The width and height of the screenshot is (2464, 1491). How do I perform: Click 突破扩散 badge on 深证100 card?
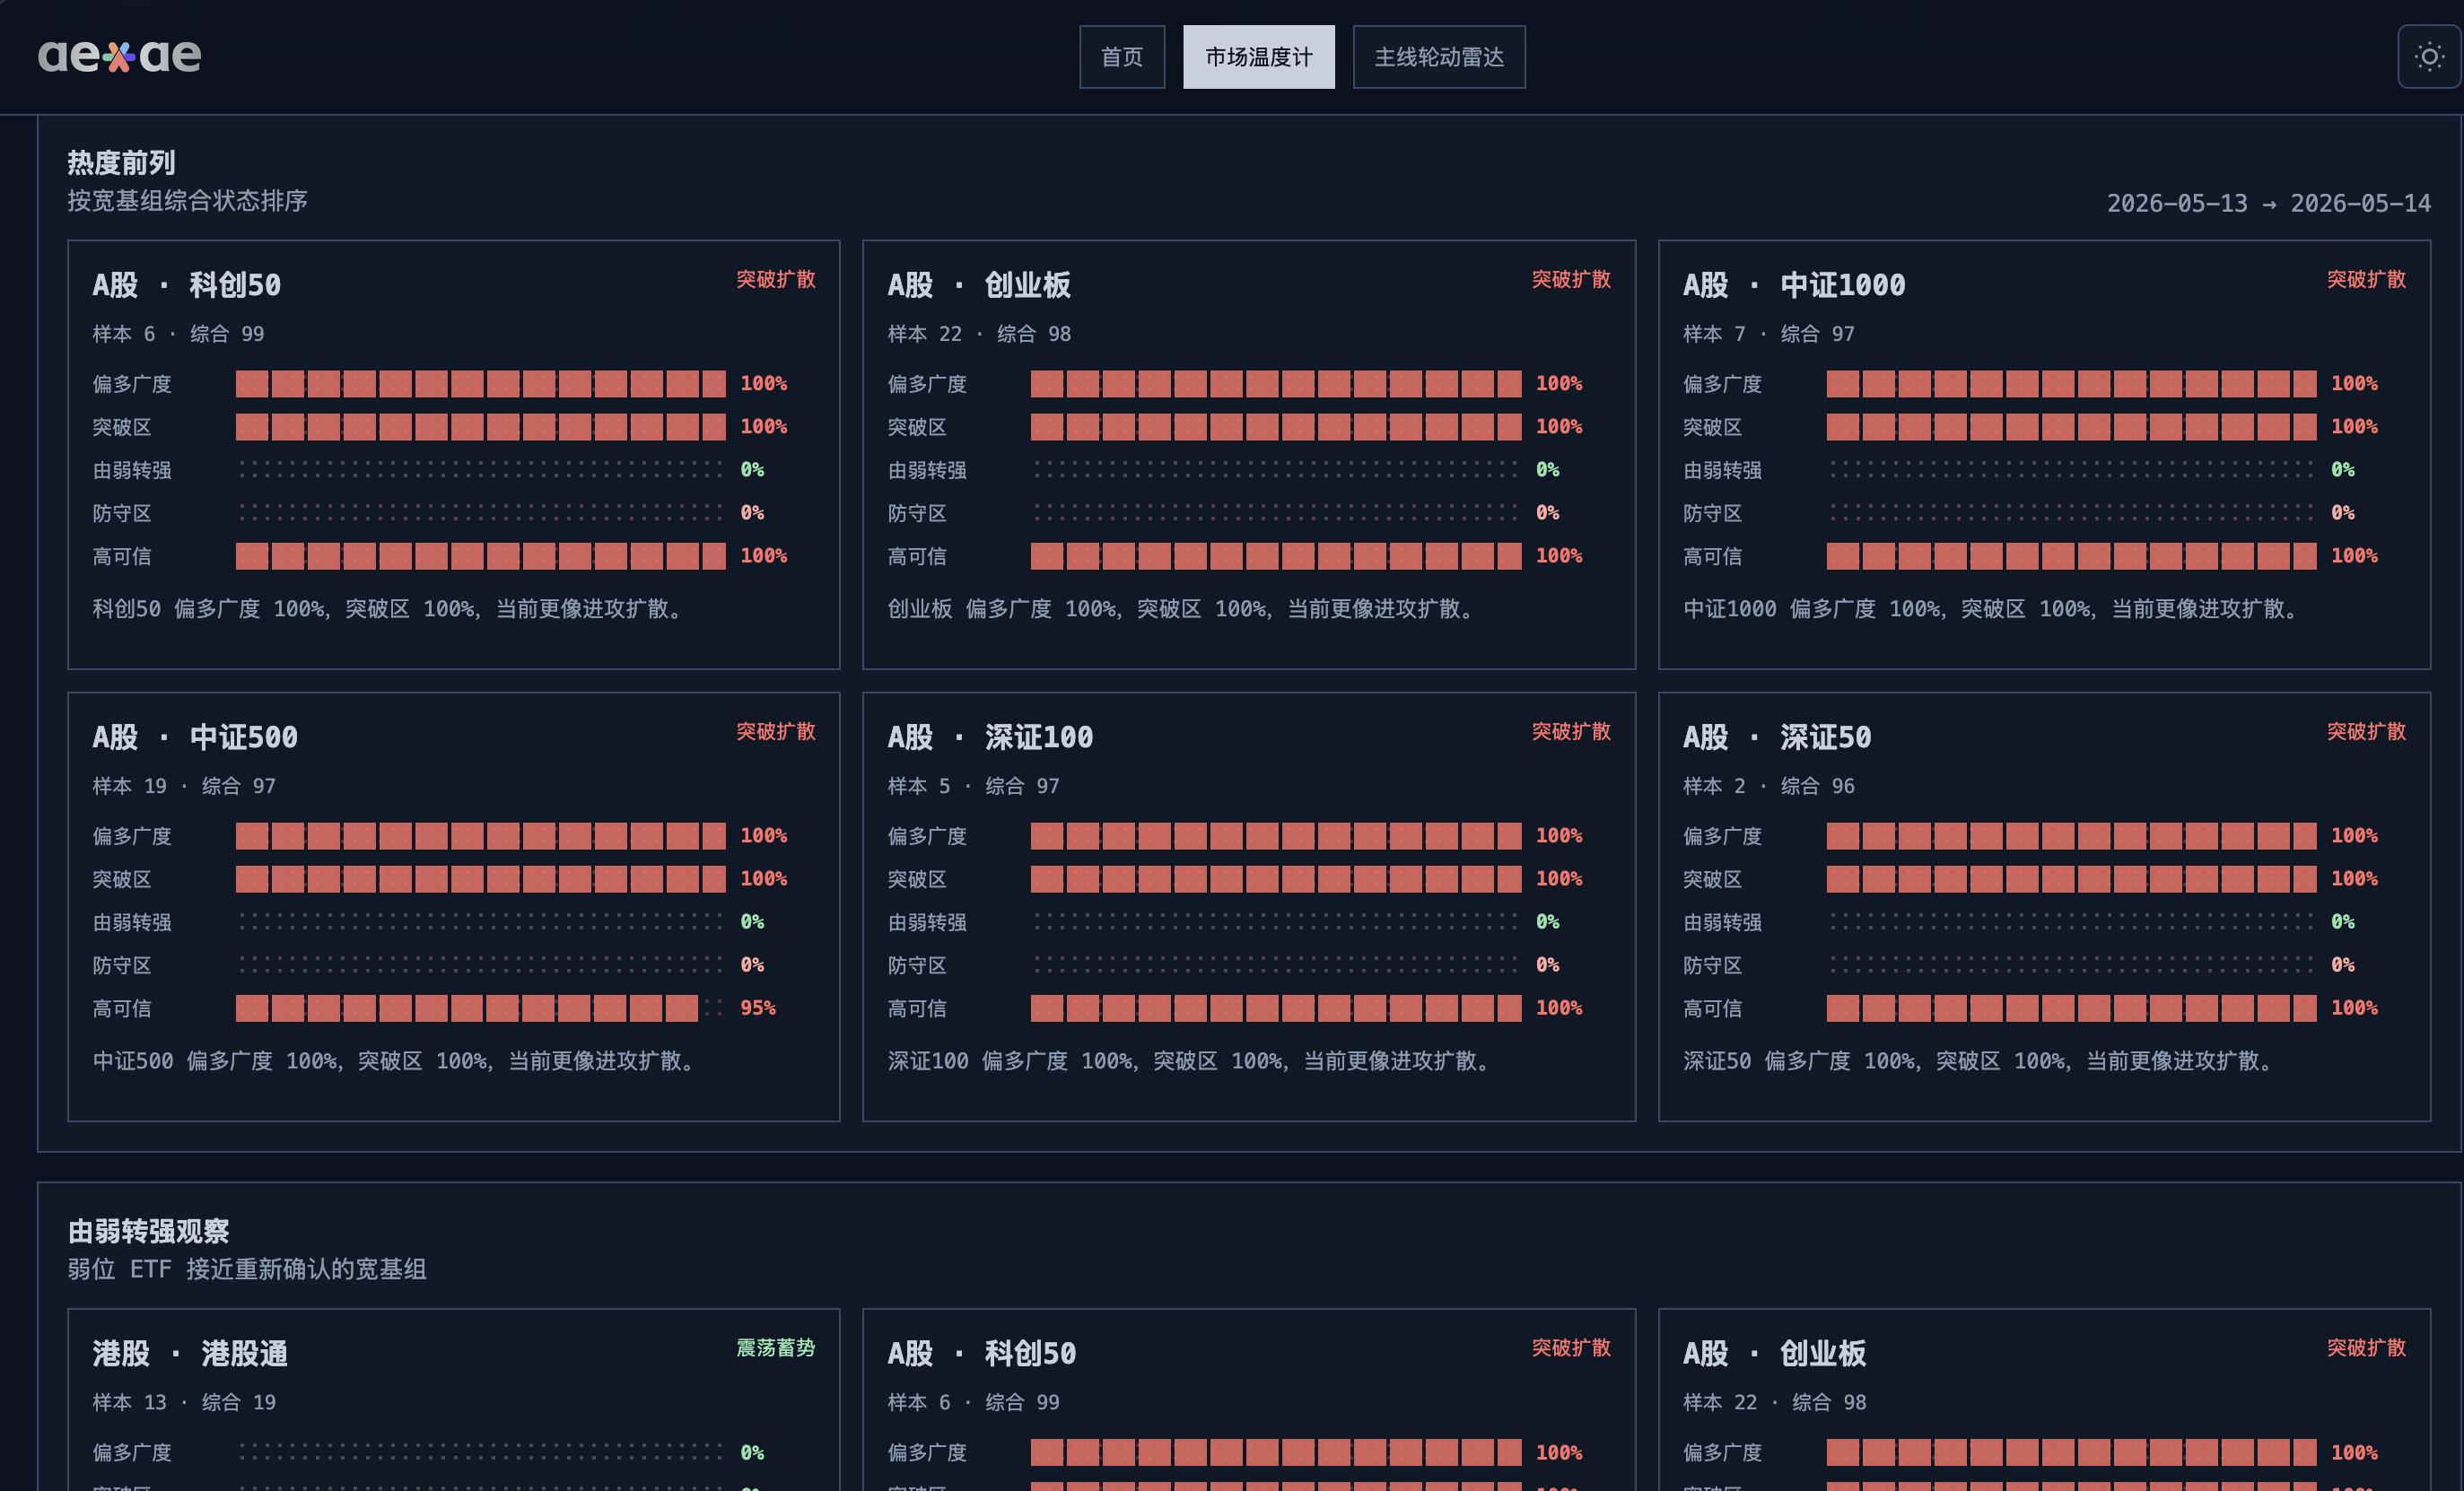pyautogui.click(x=1571, y=731)
